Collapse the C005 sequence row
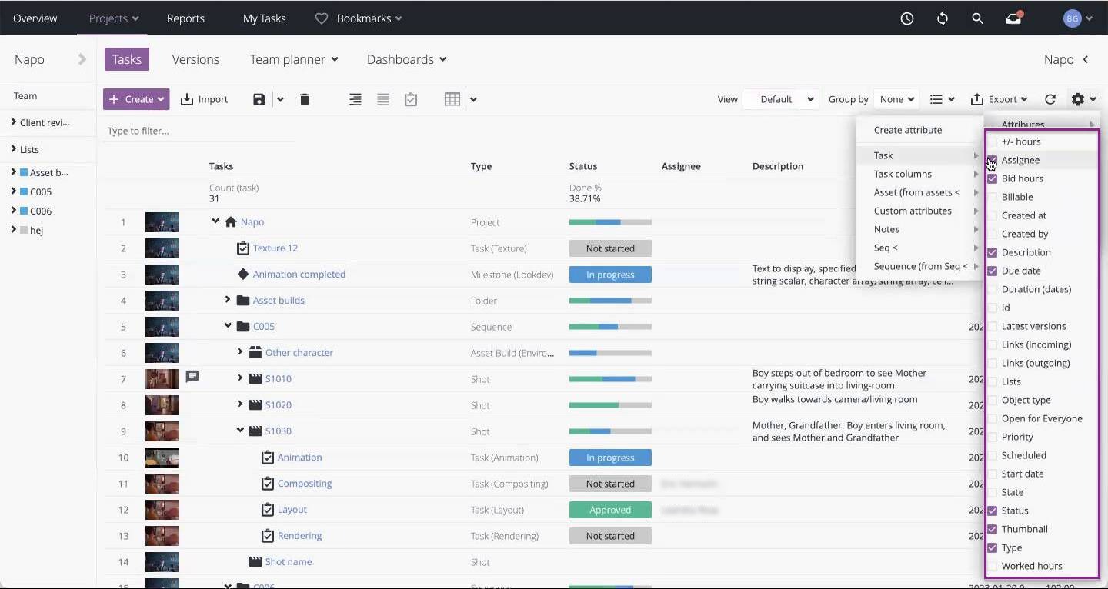 coord(228,325)
